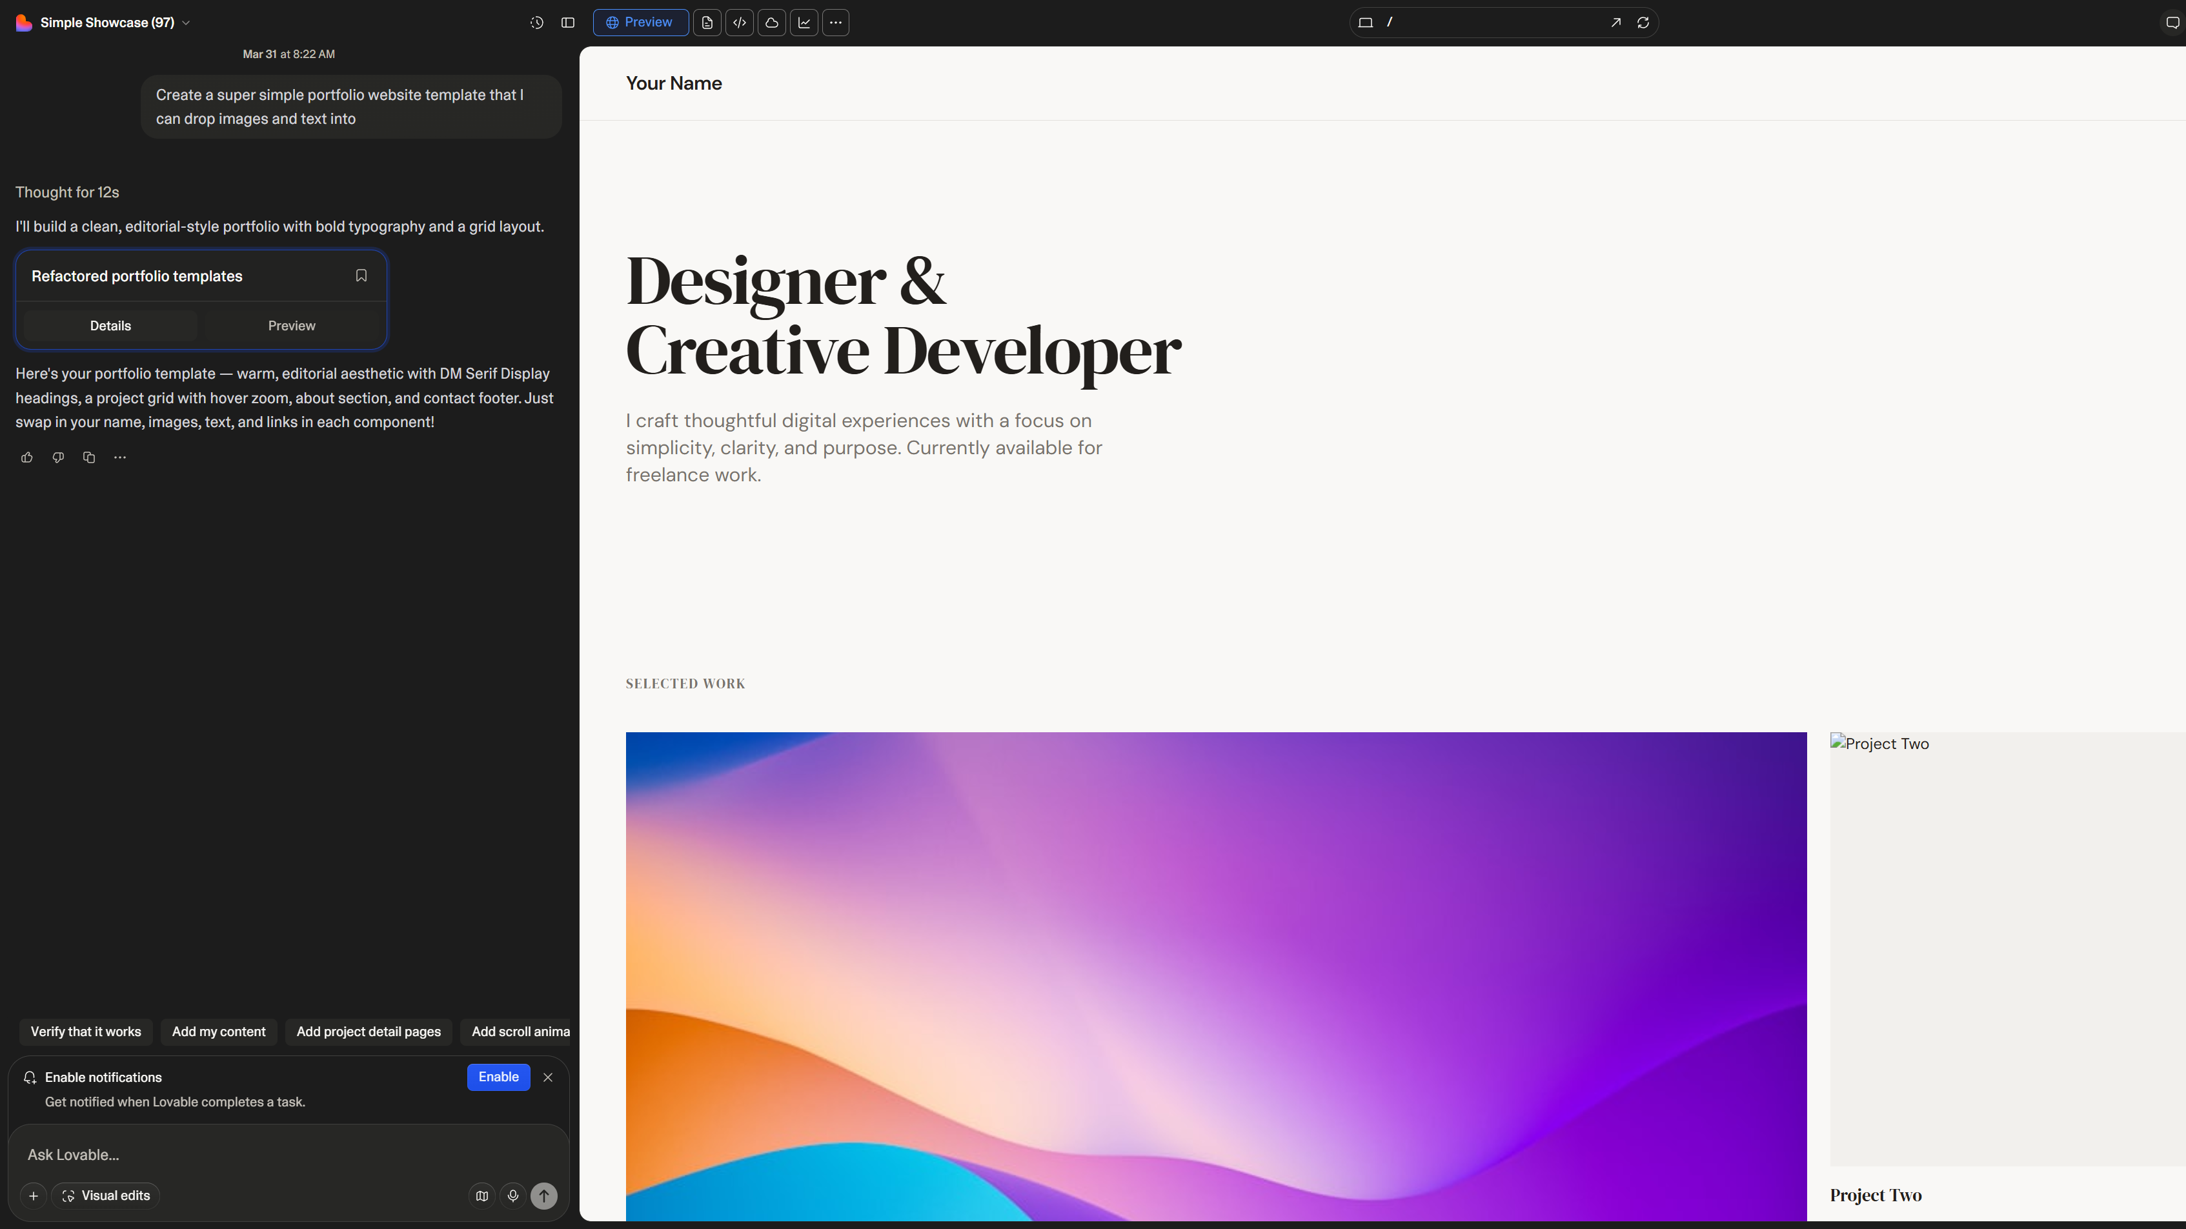The height and width of the screenshot is (1229, 2186).
Task: Open the code editor view icon
Action: [x=739, y=23]
